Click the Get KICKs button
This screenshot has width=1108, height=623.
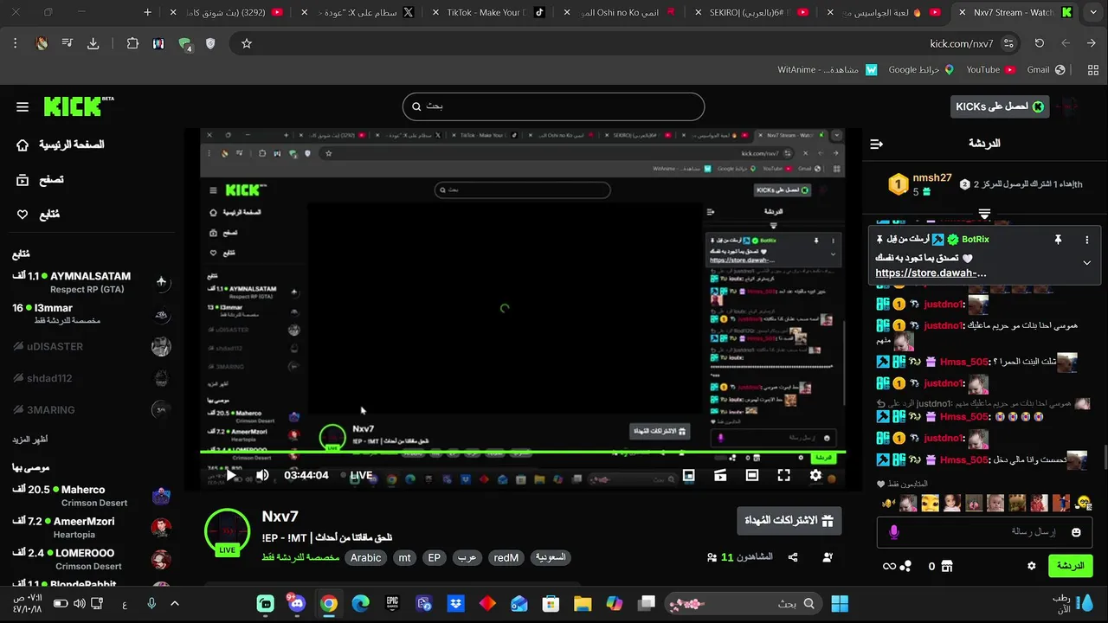[x=1000, y=106]
